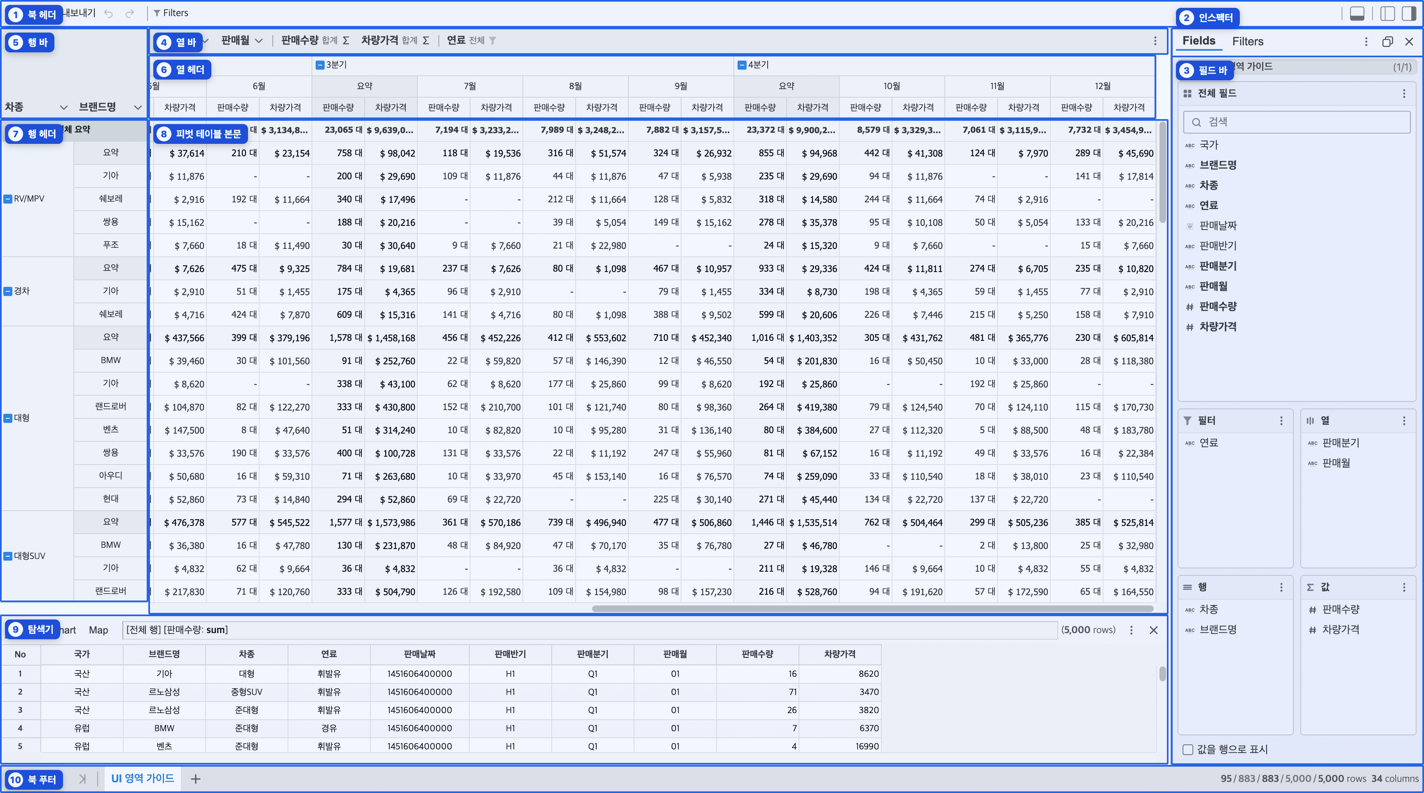Switch to the Fields tab in the inspector
The height and width of the screenshot is (793, 1424).
[x=1199, y=41]
